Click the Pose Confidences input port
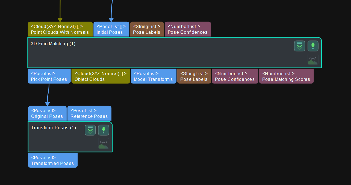Viewport: 351px width, 185px height. pyautogui.click(x=188, y=29)
